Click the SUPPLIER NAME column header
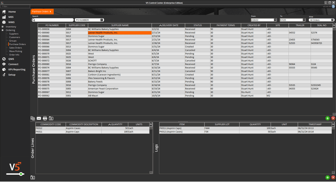336x182 pixels. [x=120, y=25]
